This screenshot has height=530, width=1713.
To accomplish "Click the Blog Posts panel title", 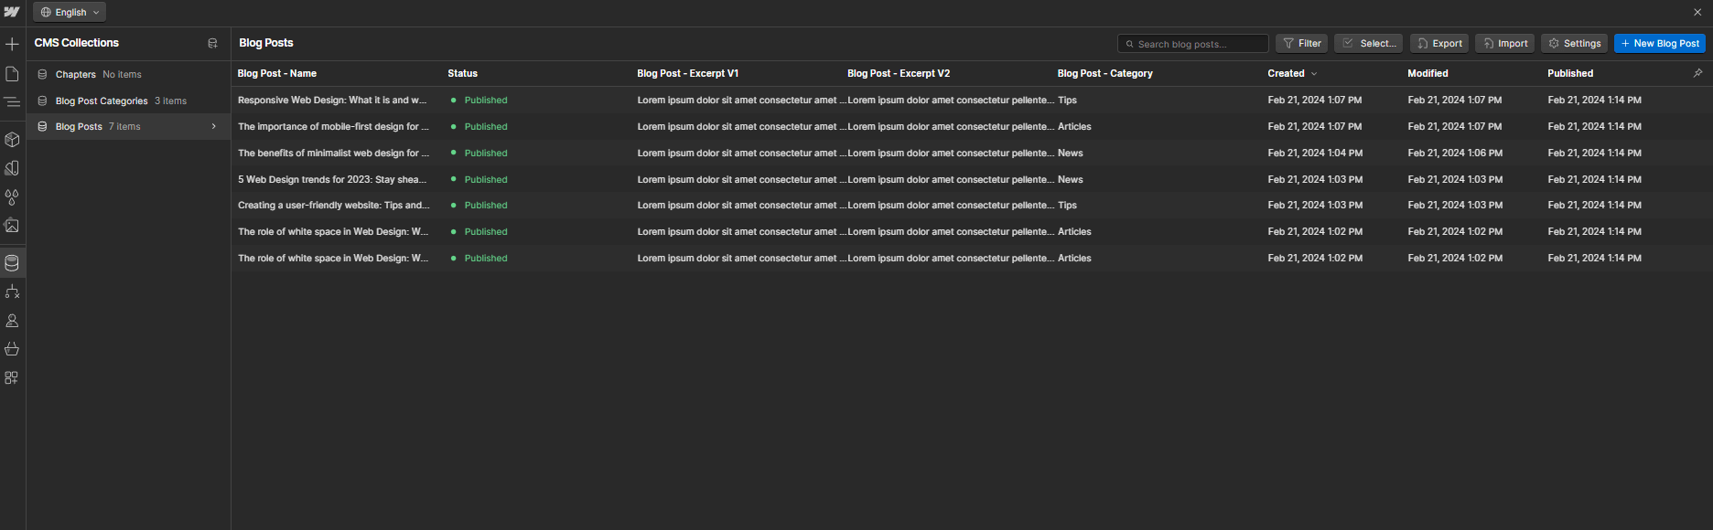I will pyautogui.click(x=266, y=43).
